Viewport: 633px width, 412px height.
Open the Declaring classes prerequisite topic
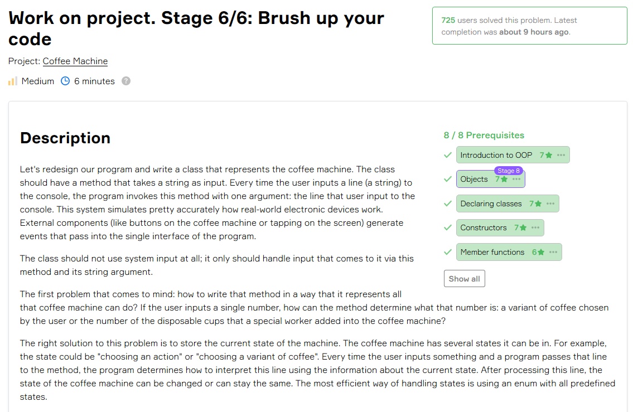[491, 204]
